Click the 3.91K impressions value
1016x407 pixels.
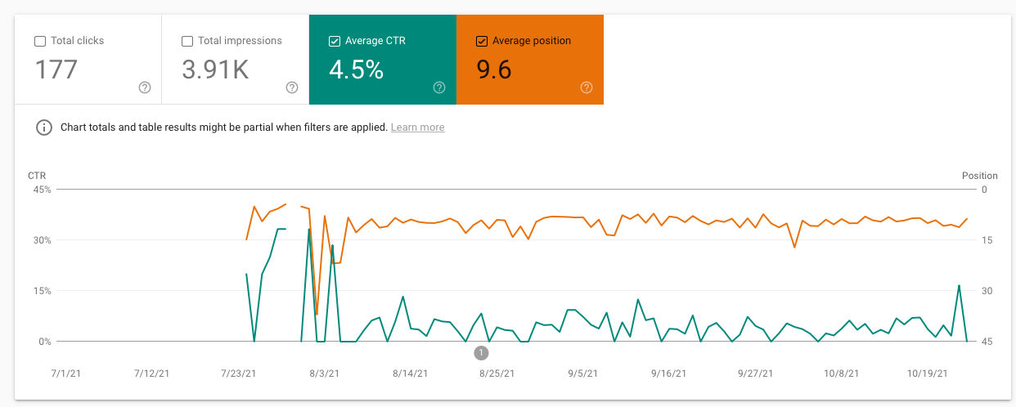pyautogui.click(x=215, y=69)
